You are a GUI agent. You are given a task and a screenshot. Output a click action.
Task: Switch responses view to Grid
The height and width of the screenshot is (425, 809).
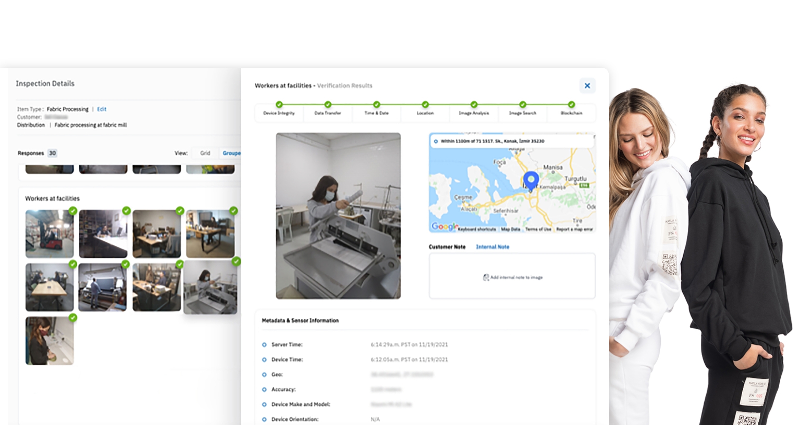pos(205,153)
